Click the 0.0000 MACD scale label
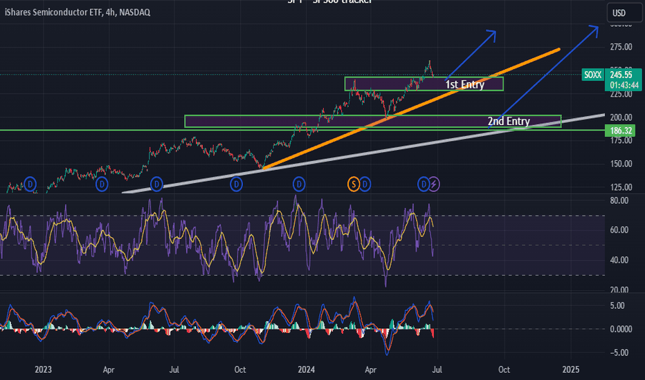Viewport: 645px width, 380px height. point(620,329)
